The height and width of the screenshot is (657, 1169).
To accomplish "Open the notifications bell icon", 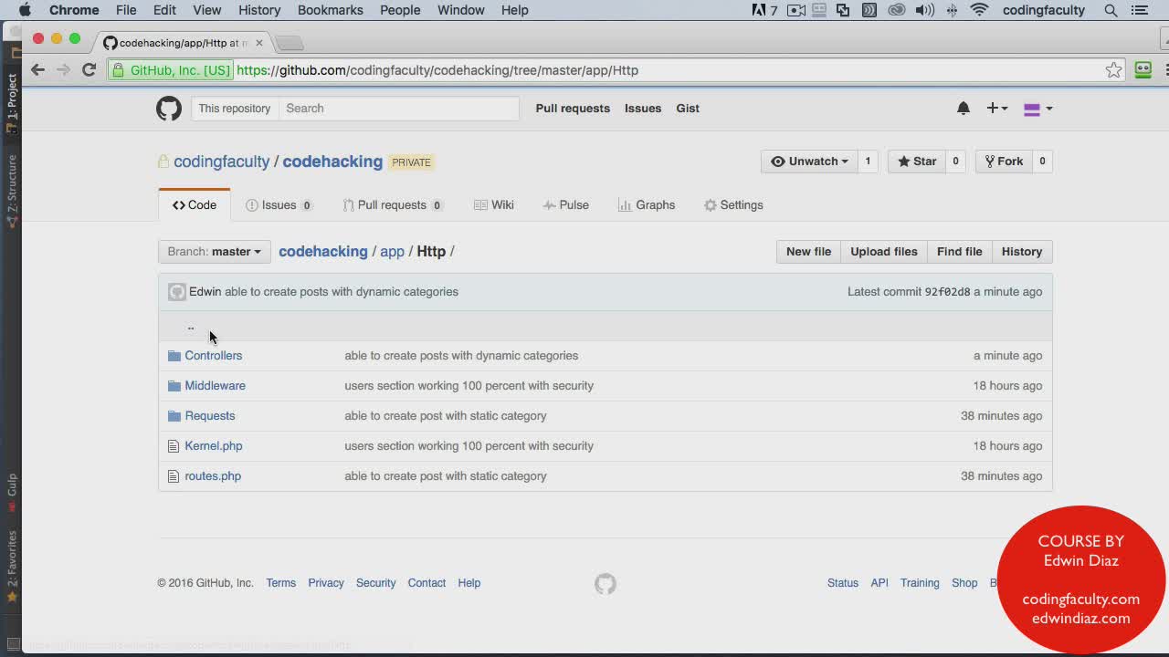I will click(963, 109).
